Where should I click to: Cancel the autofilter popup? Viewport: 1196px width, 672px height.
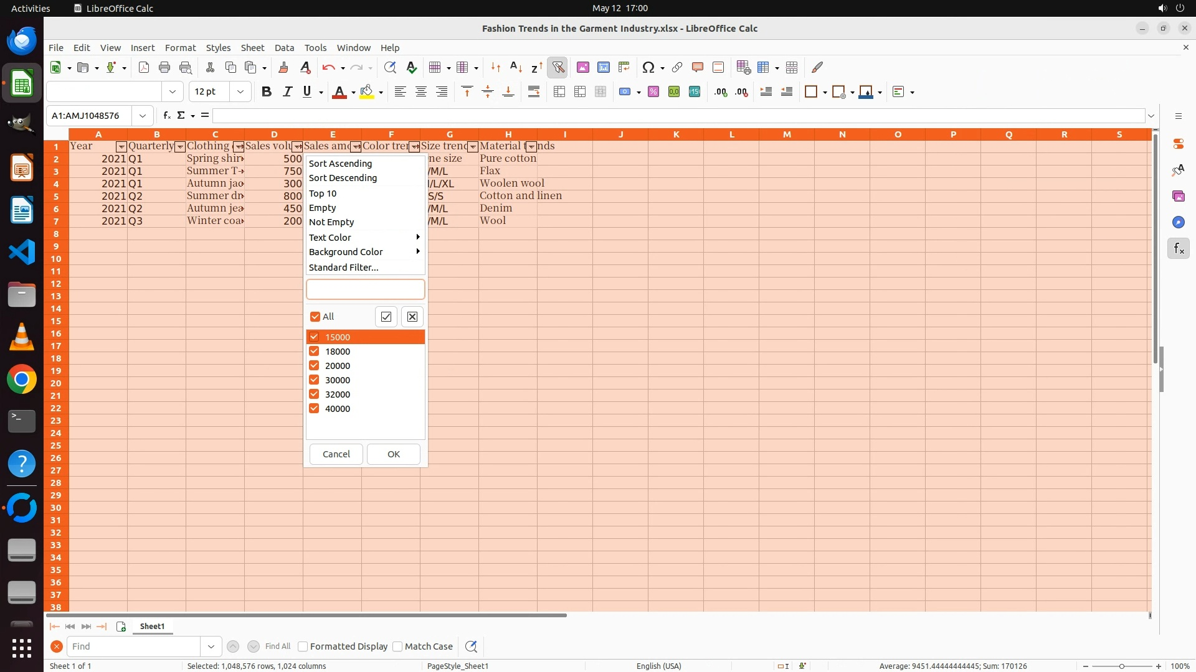(x=336, y=454)
